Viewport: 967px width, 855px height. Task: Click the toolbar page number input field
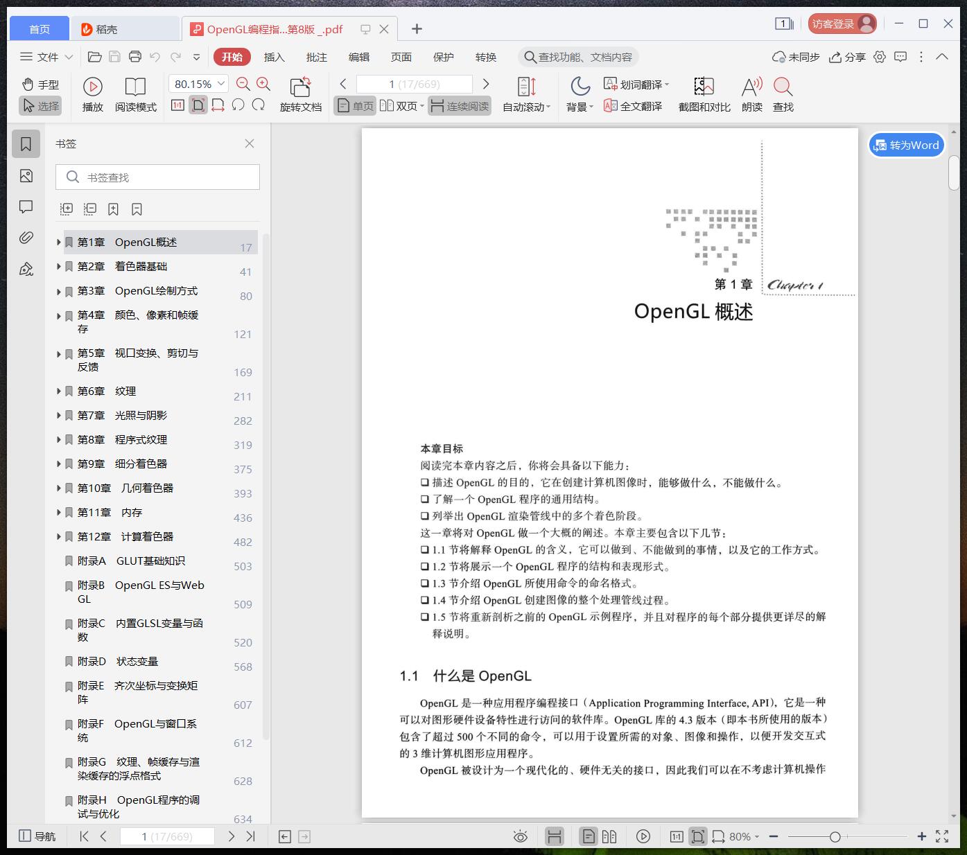tap(415, 84)
